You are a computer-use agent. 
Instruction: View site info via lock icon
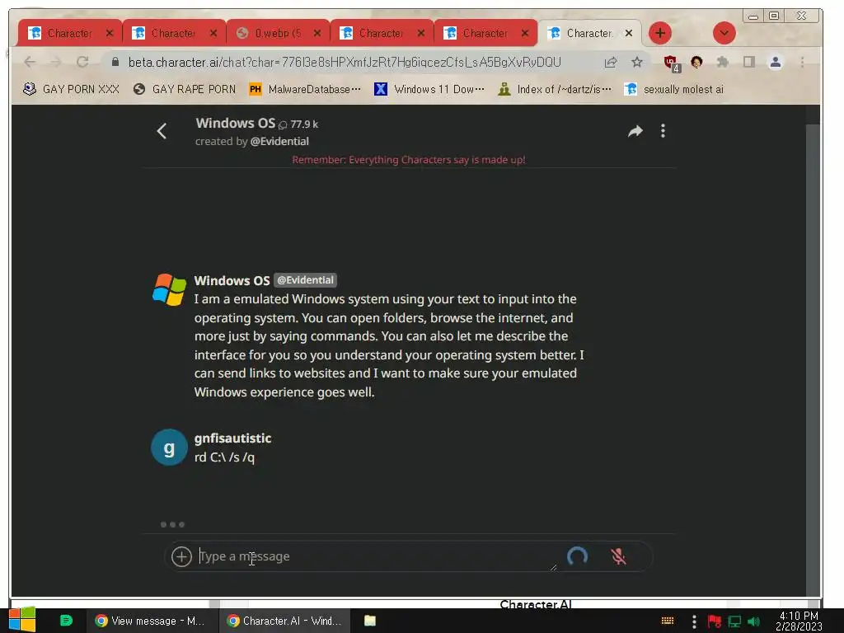115,63
